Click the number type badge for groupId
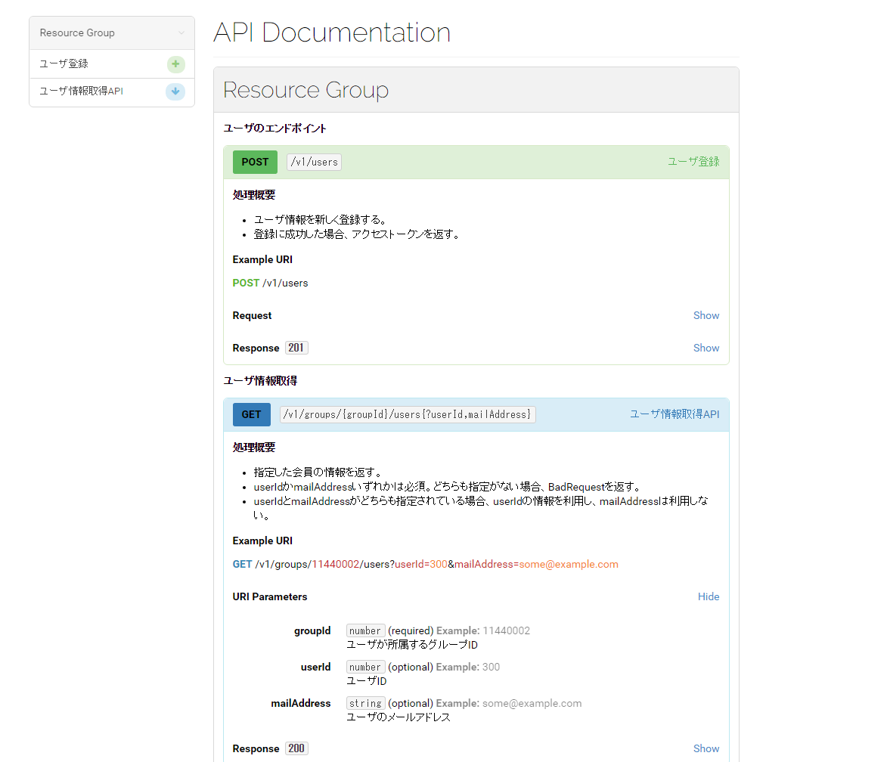 (x=365, y=630)
